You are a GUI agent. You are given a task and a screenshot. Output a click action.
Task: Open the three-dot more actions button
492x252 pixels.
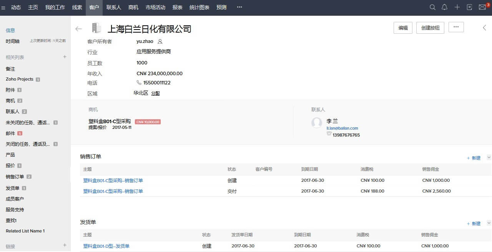(x=456, y=27)
